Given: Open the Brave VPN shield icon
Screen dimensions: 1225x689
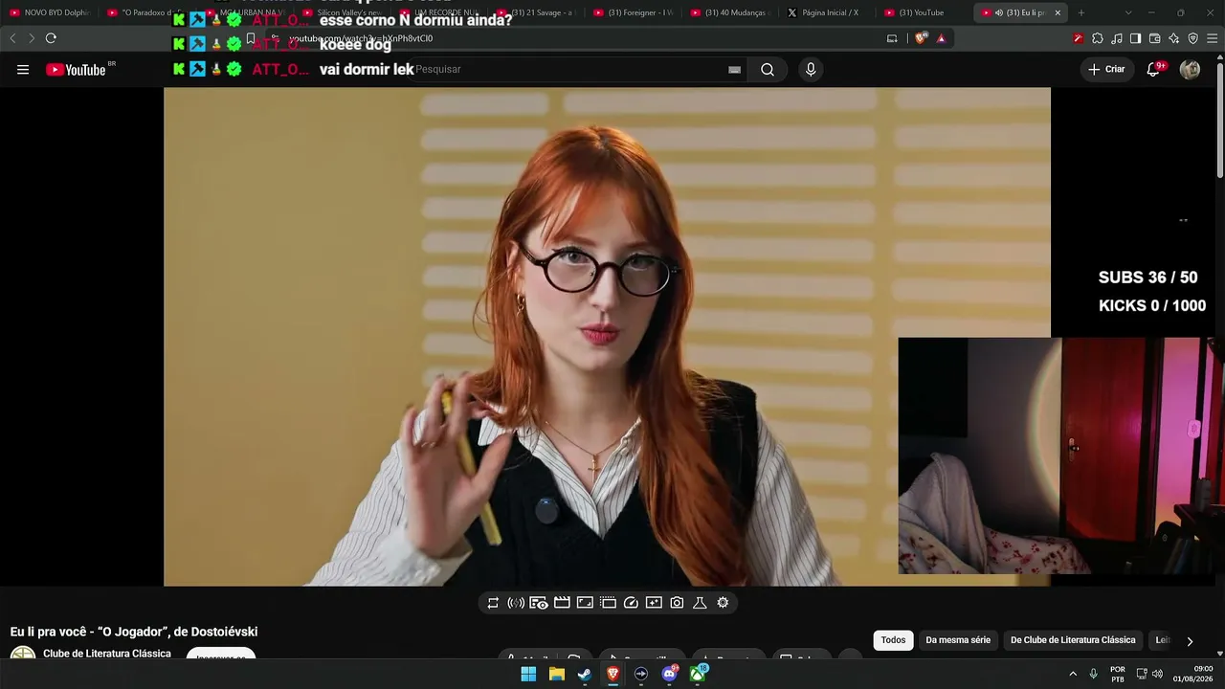Looking at the screenshot, I should point(1192,38).
